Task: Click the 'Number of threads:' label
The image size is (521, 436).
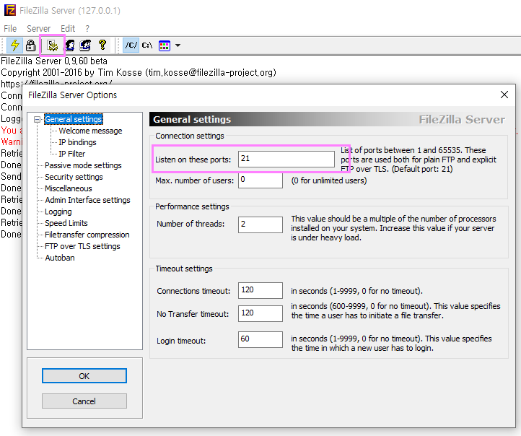Action: 191,224
